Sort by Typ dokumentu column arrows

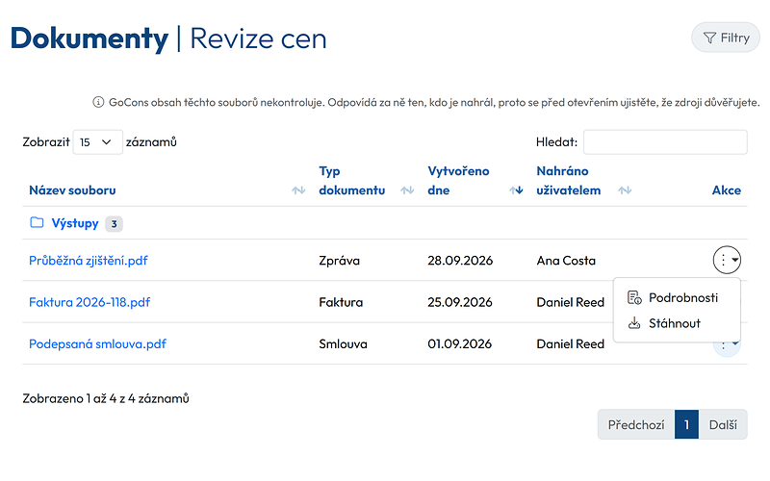pos(407,190)
